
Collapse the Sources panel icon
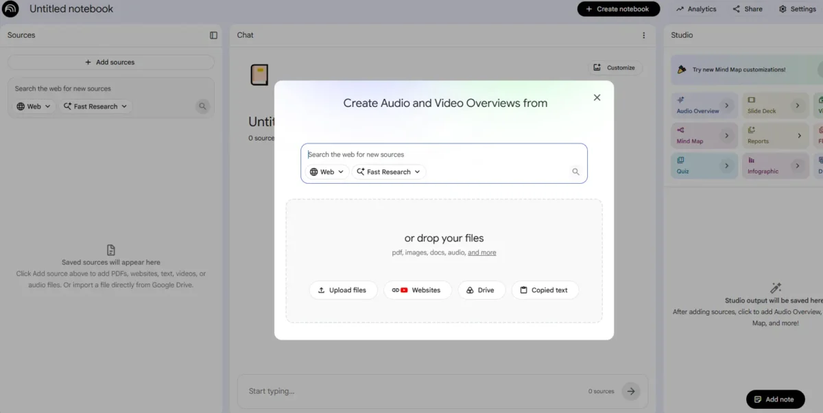(213, 35)
